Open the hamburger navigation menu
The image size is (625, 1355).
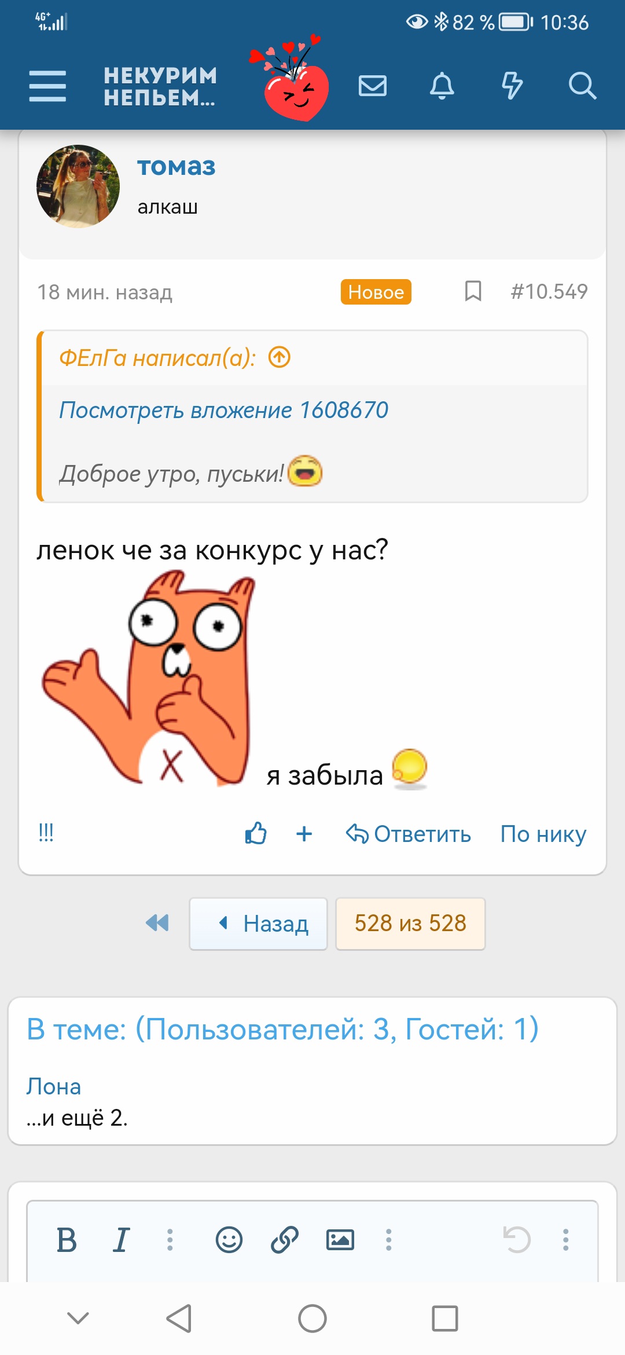47,86
